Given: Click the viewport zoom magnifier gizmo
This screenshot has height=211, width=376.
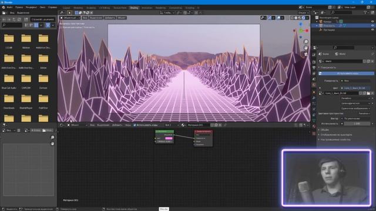Looking at the screenshot, I should tap(306, 42).
